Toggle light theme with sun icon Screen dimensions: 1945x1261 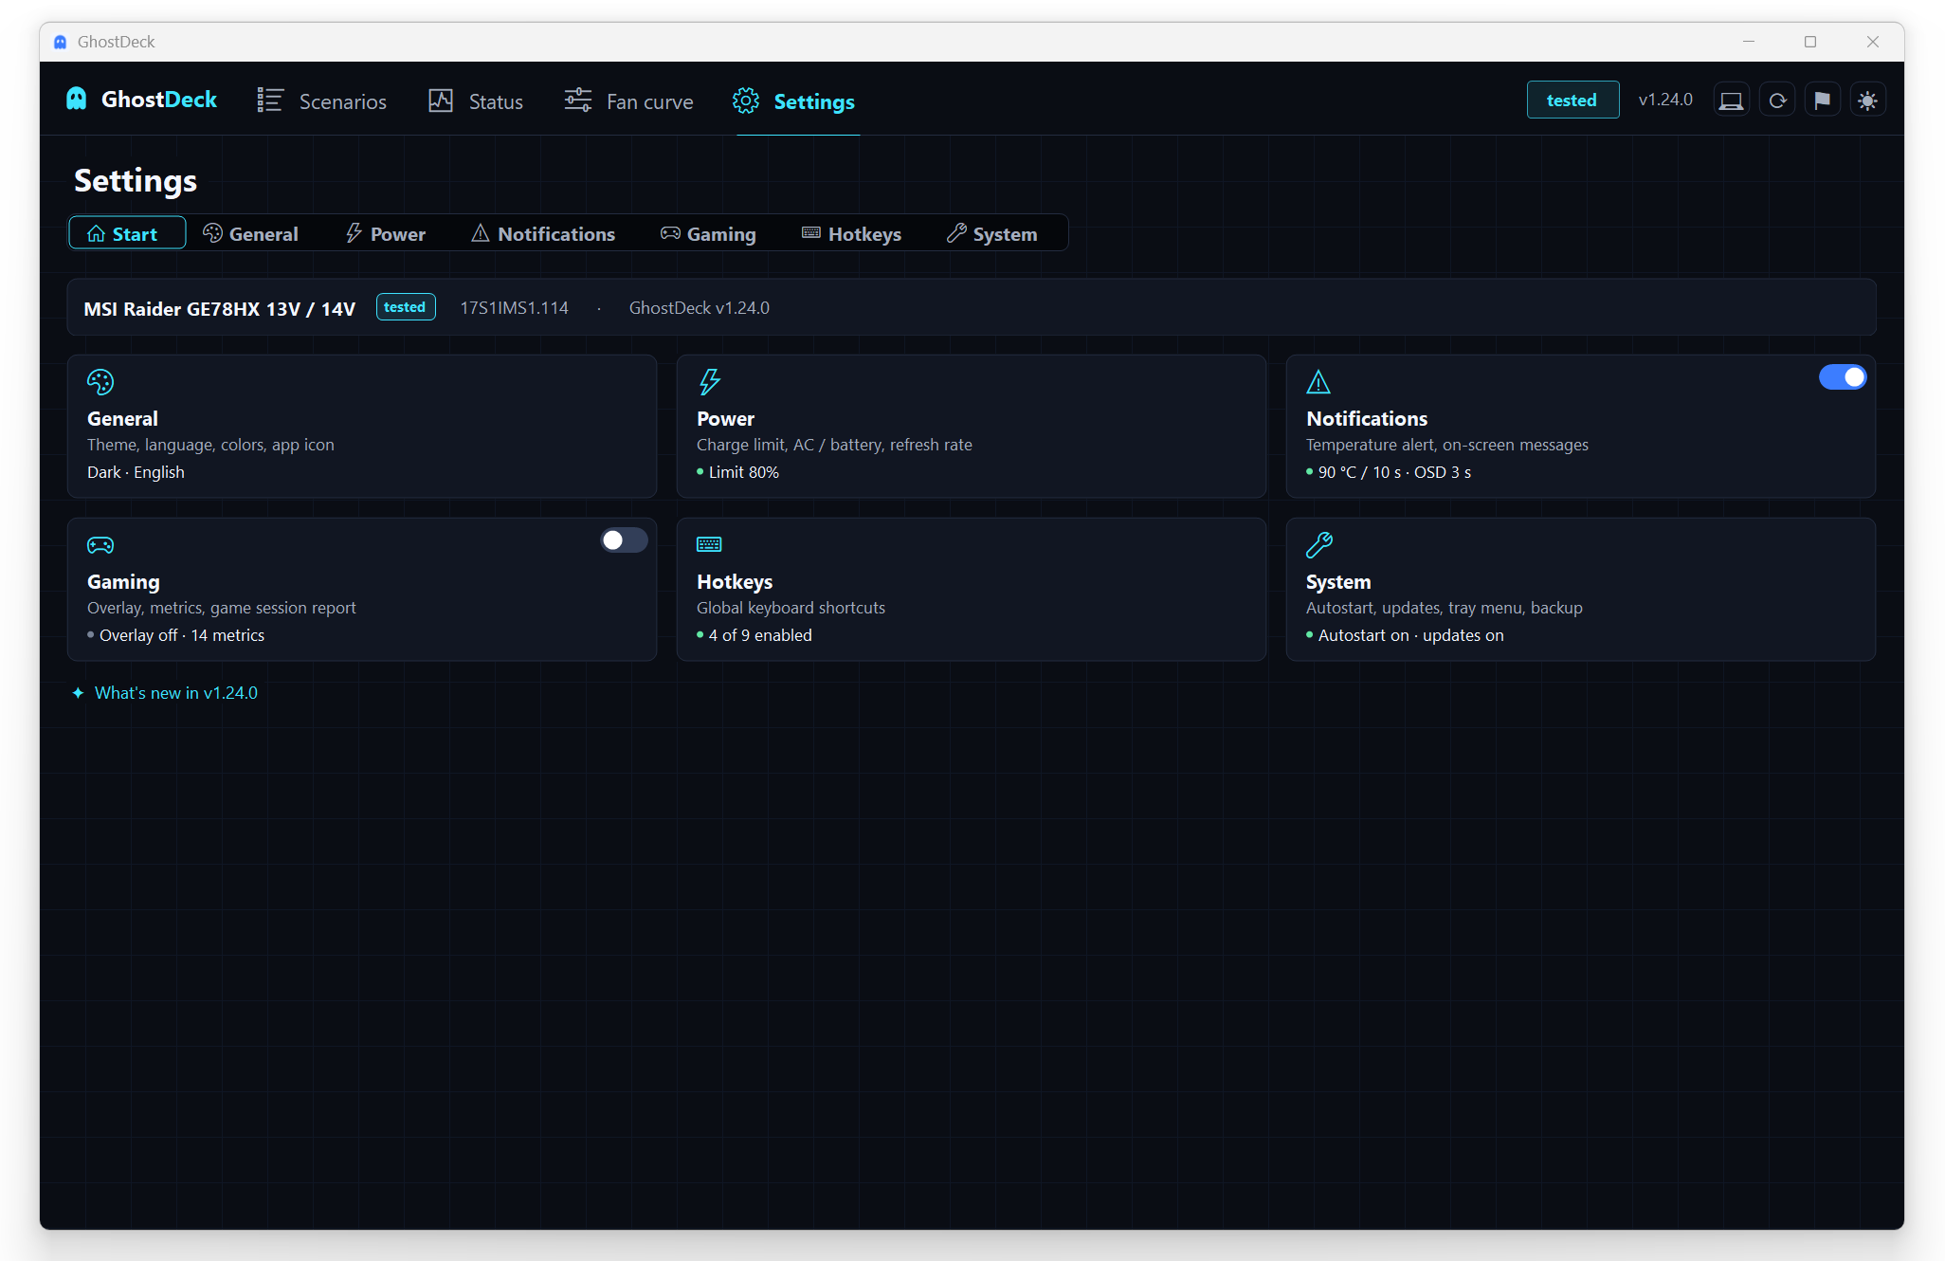tap(1868, 101)
